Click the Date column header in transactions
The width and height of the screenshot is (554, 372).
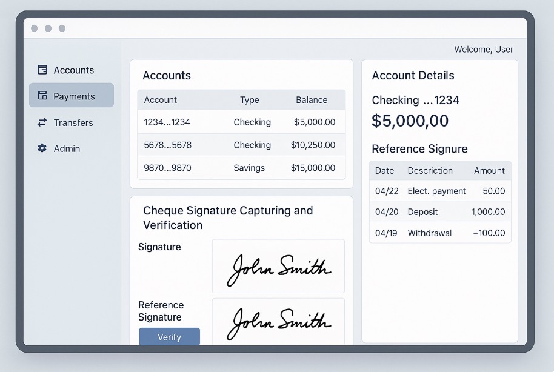[384, 171]
